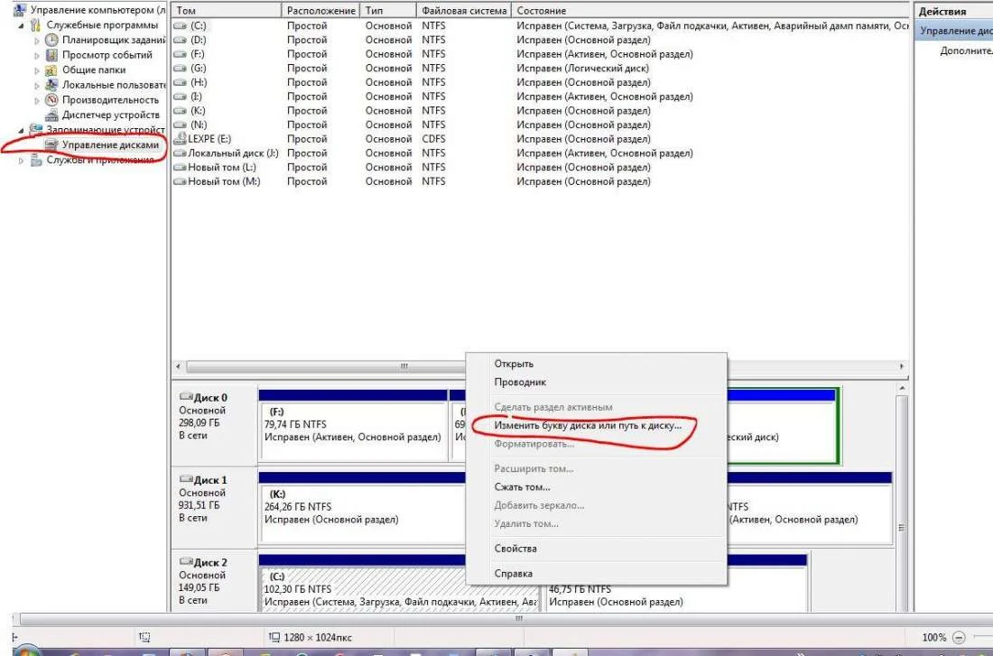Click the drive icon of volume (F:)

[180, 54]
